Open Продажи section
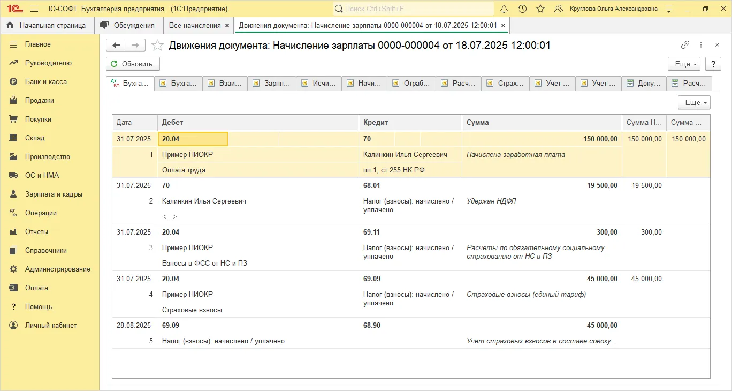 (50, 100)
